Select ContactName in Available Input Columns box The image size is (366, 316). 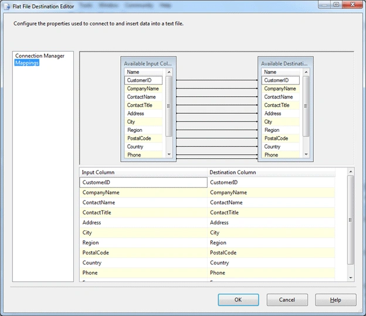pyautogui.click(x=143, y=97)
